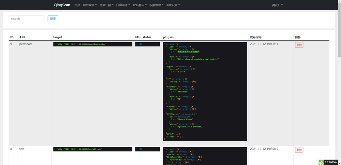
Task: Click timestamp 2021-12-12 19:36:15
Action: point(264,149)
